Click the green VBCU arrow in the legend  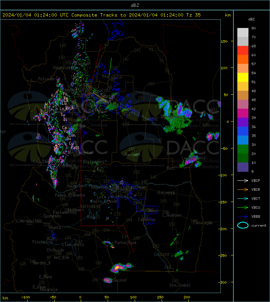click(243, 207)
